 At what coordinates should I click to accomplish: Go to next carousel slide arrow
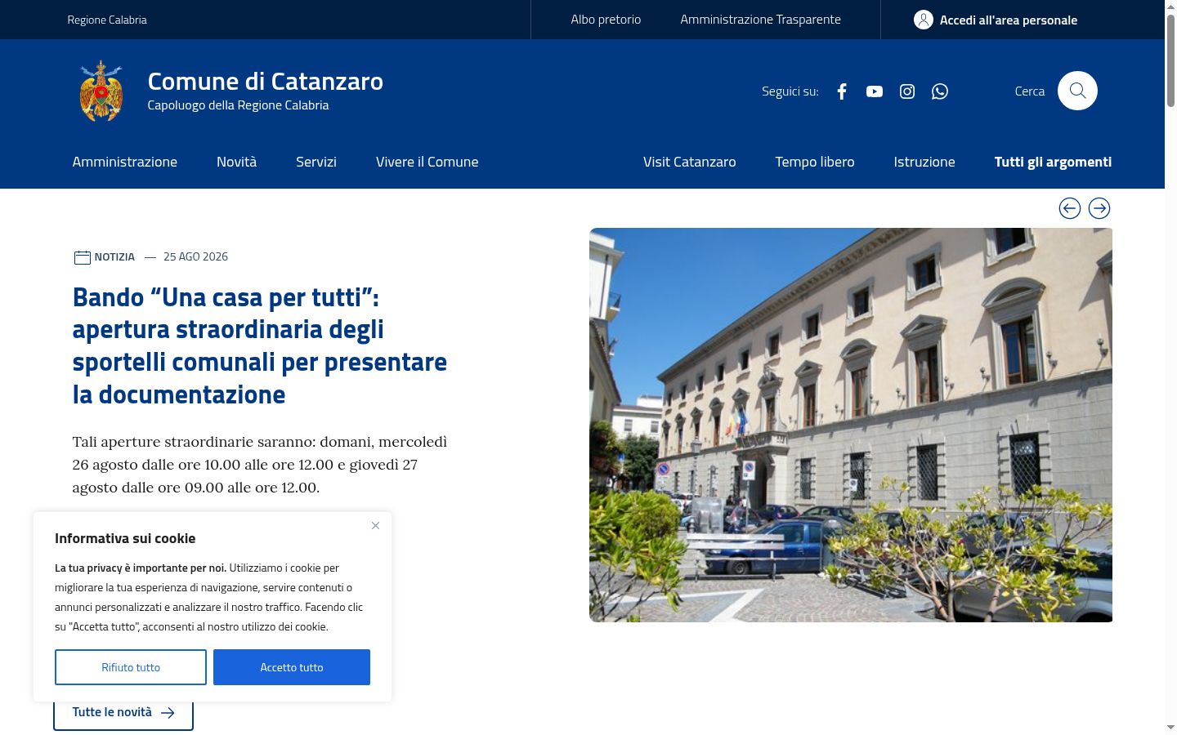(1099, 208)
